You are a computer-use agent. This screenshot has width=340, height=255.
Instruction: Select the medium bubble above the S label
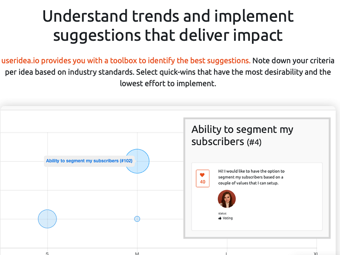[47, 219]
